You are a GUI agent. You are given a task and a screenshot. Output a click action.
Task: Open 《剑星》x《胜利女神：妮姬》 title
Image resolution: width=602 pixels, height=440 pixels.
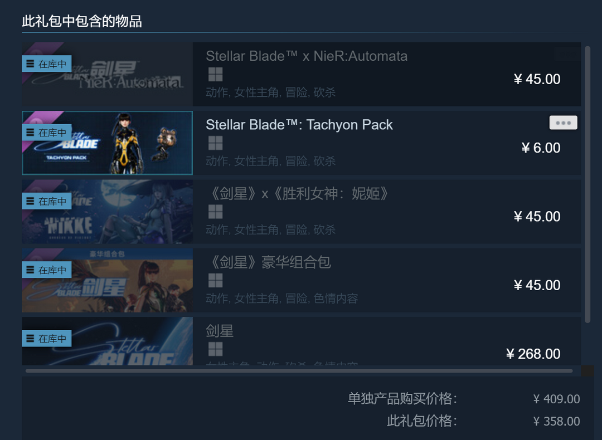[298, 194]
